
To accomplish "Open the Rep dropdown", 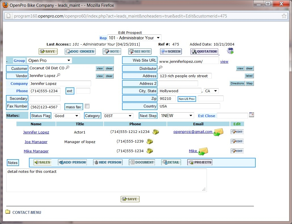I will click(x=134, y=38).
